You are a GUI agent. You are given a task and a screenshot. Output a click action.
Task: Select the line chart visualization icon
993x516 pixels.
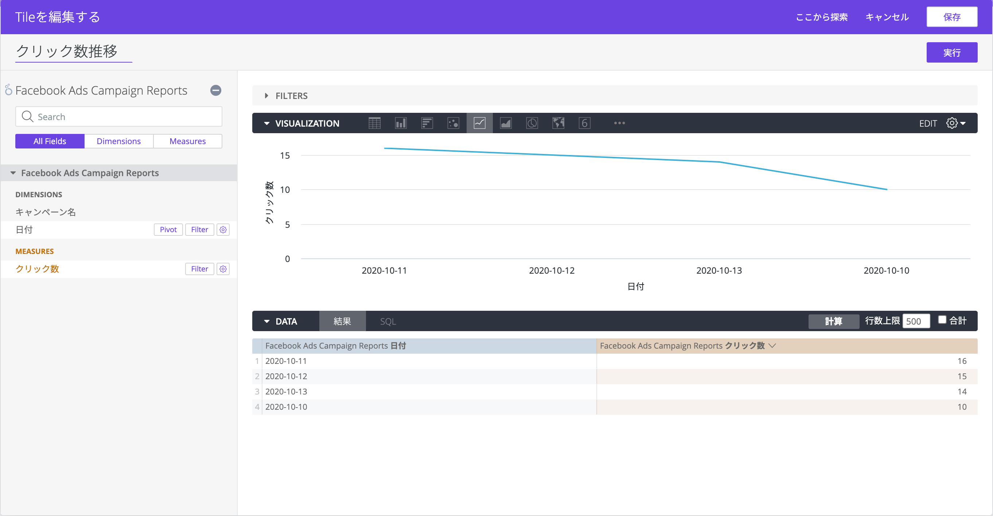click(x=479, y=123)
